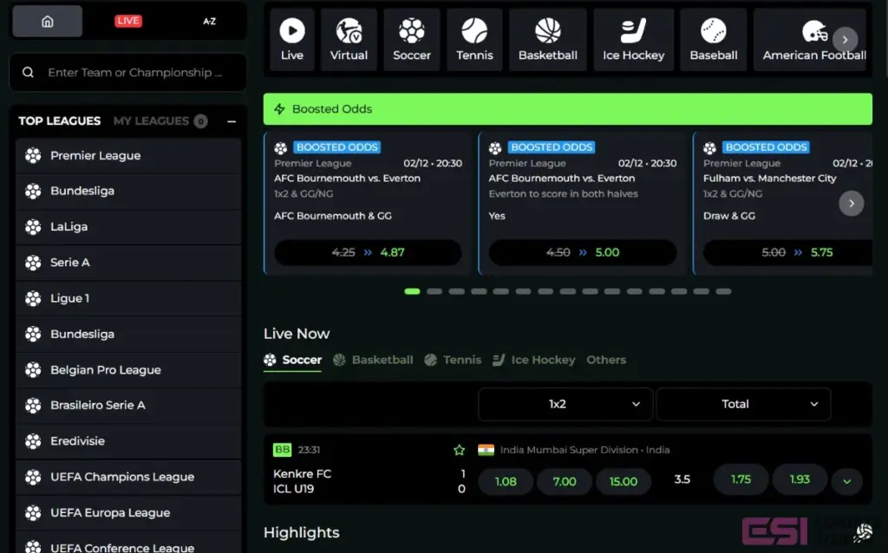
Task: Select the American Football helmet icon
Action: (813, 32)
